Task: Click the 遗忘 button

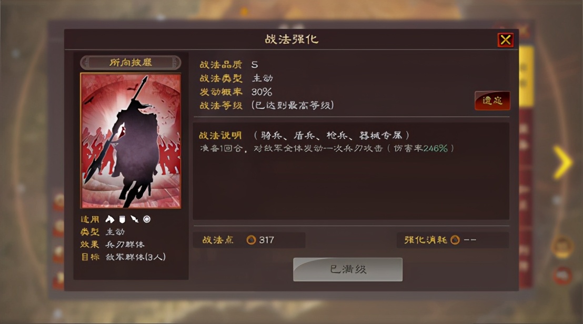Action: click(x=492, y=100)
